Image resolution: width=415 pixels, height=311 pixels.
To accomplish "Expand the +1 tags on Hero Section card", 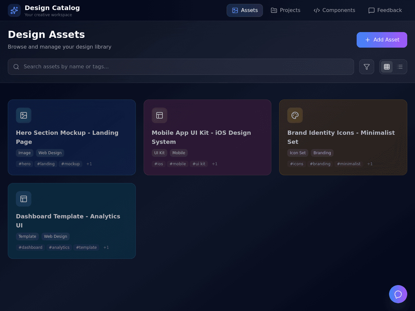I will coord(89,164).
